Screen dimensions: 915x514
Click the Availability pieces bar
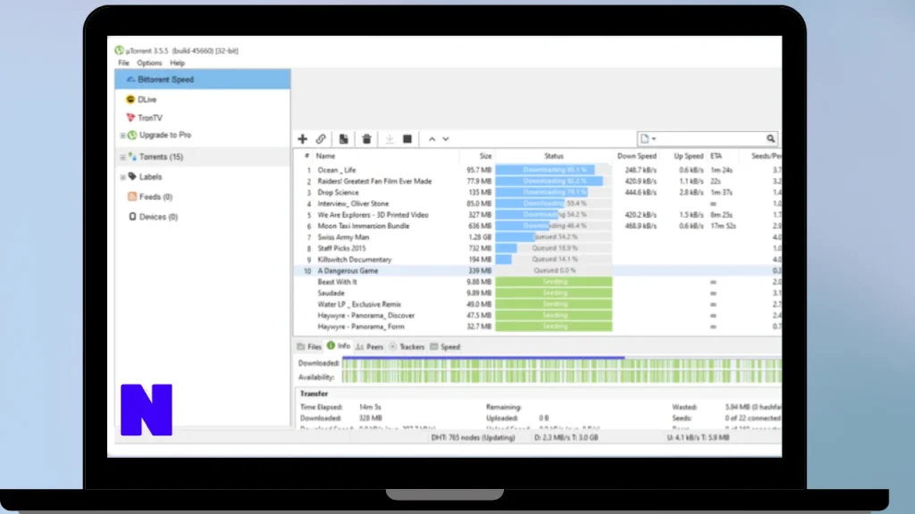point(561,377)
